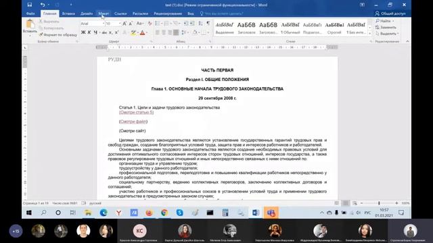The image size is (433, 243).
Task: Align text left in paragraph group
Action: tap(157, 32)
